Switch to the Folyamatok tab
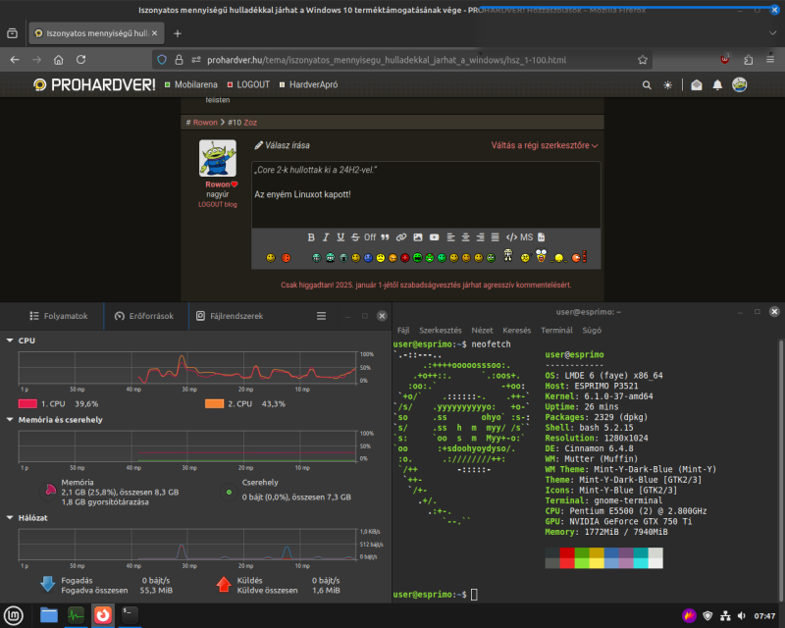The height and width of the screenshot is (628, 785). point(59,316)
